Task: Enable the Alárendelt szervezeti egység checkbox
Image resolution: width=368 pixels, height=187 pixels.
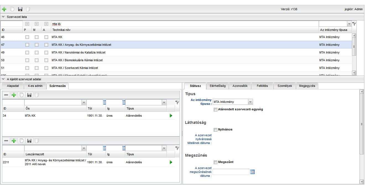Action: (x=215, y=109)
